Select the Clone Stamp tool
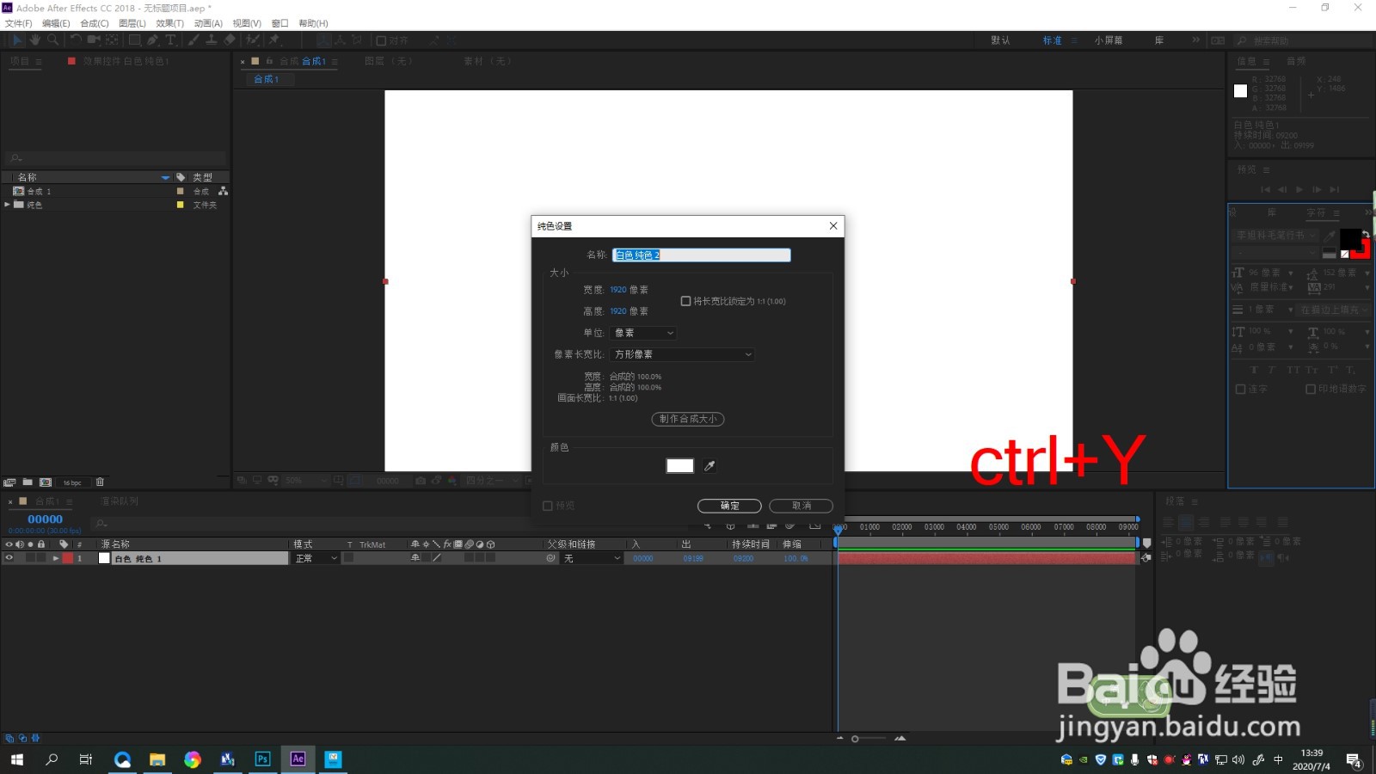 (x=211, y=40)
